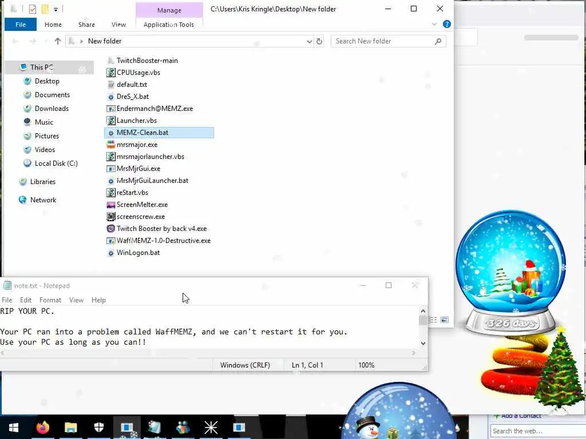The height and width of the screenshot is (439, 586).
Task: Launch Firefox from the taskbar
Action: pyautogui.click(x=42, y=428)
